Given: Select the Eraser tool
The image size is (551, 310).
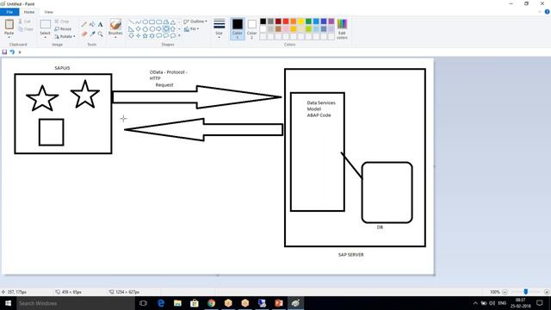Looking at the screenshot, I should point(84,34).
